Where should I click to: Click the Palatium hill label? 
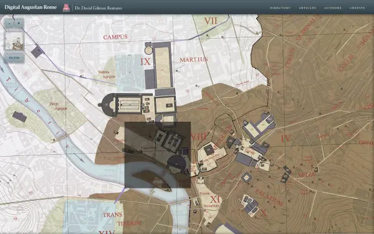click(269, 197)
